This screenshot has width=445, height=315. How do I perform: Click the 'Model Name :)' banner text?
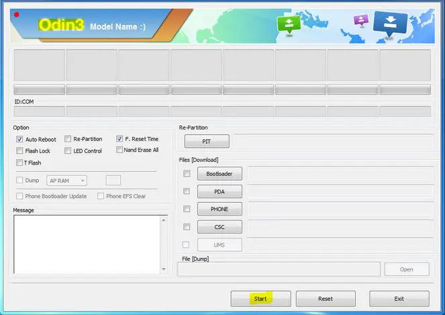(117, 27)
